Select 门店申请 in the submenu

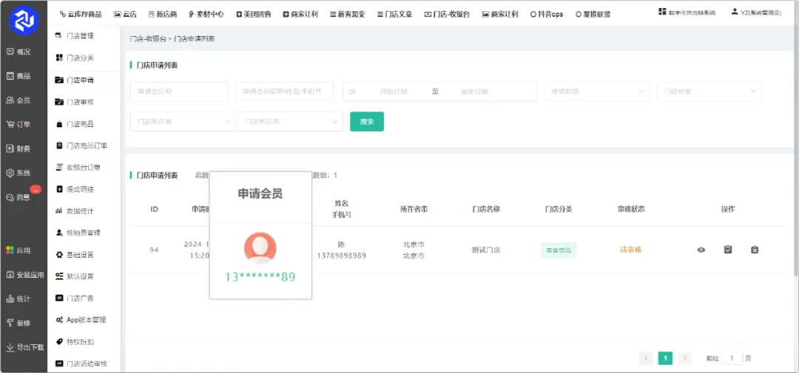pos(75,81)
